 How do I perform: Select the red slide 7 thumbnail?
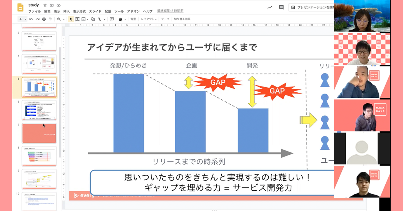pos(39,133)
